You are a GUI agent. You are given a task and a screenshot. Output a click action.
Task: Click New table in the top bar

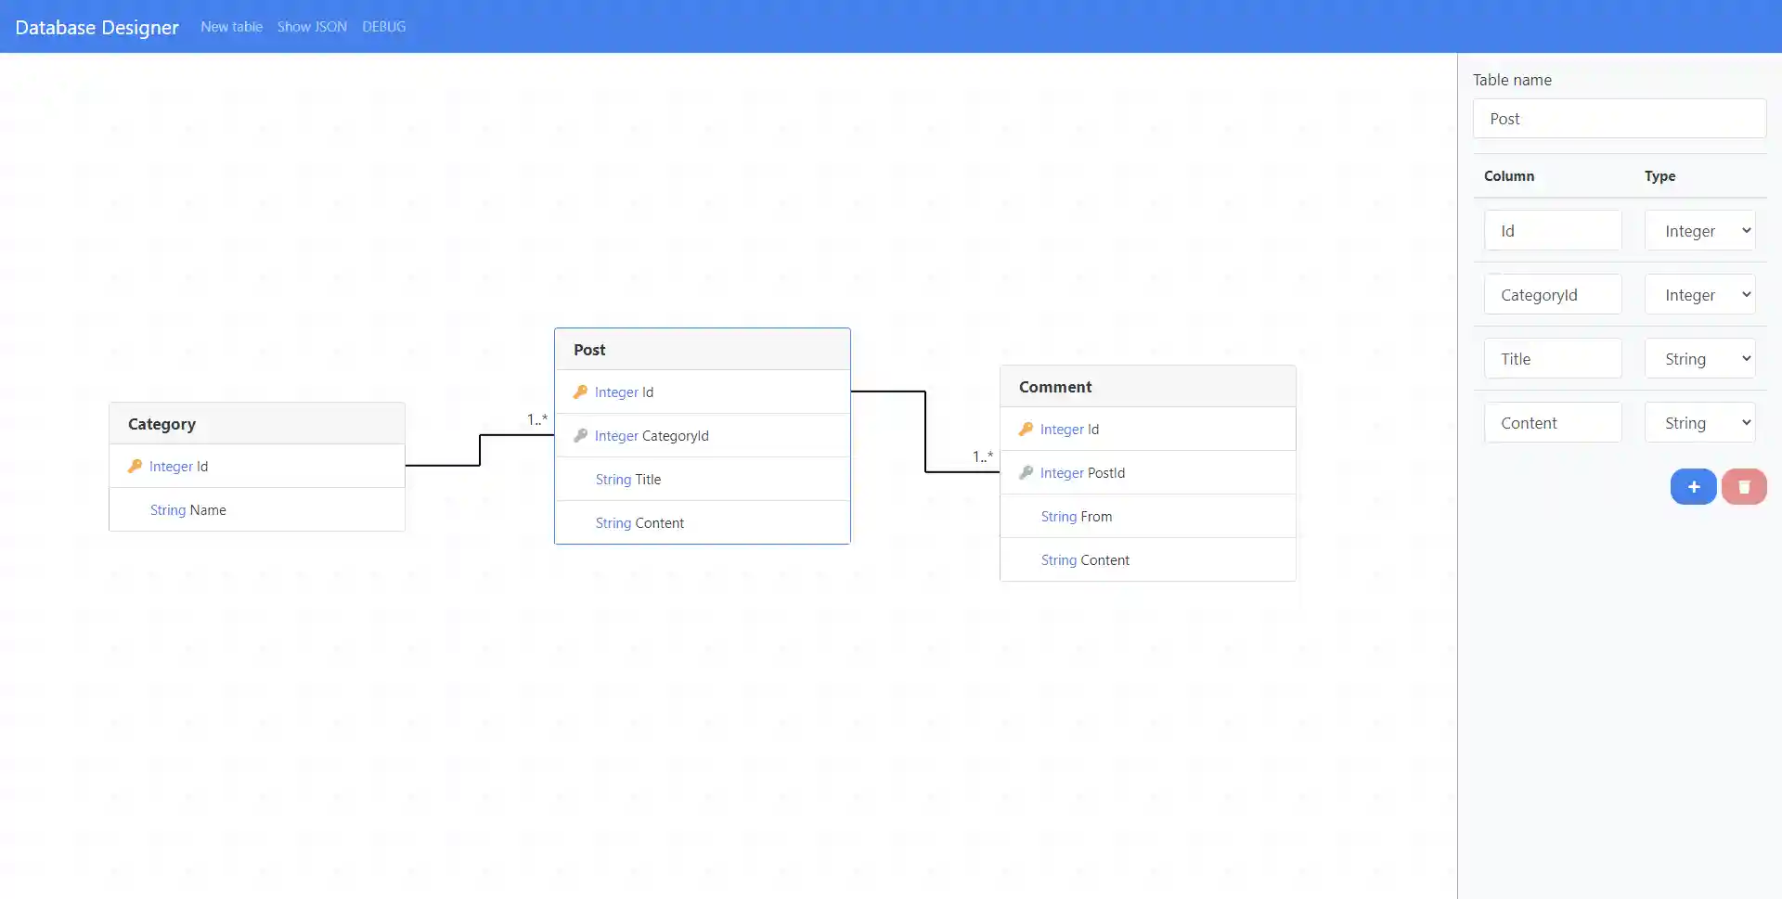tap(231, 27)
